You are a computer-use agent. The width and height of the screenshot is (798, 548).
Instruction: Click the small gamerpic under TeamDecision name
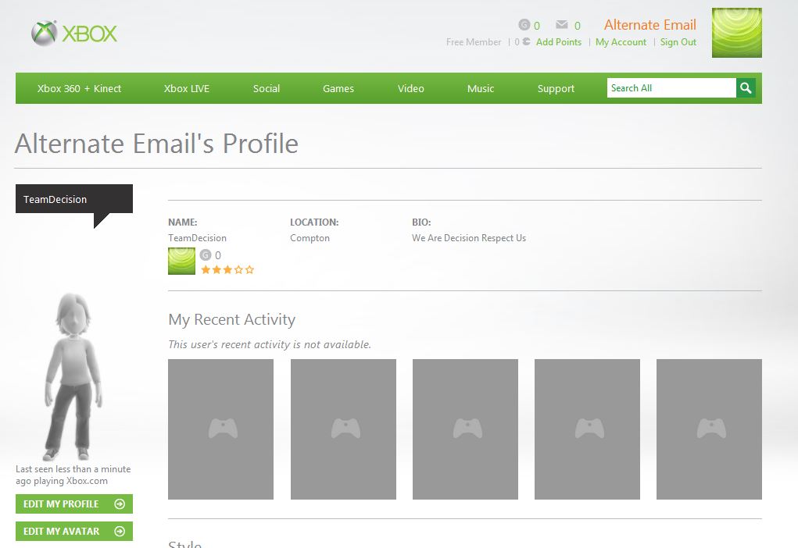point(181,262)
